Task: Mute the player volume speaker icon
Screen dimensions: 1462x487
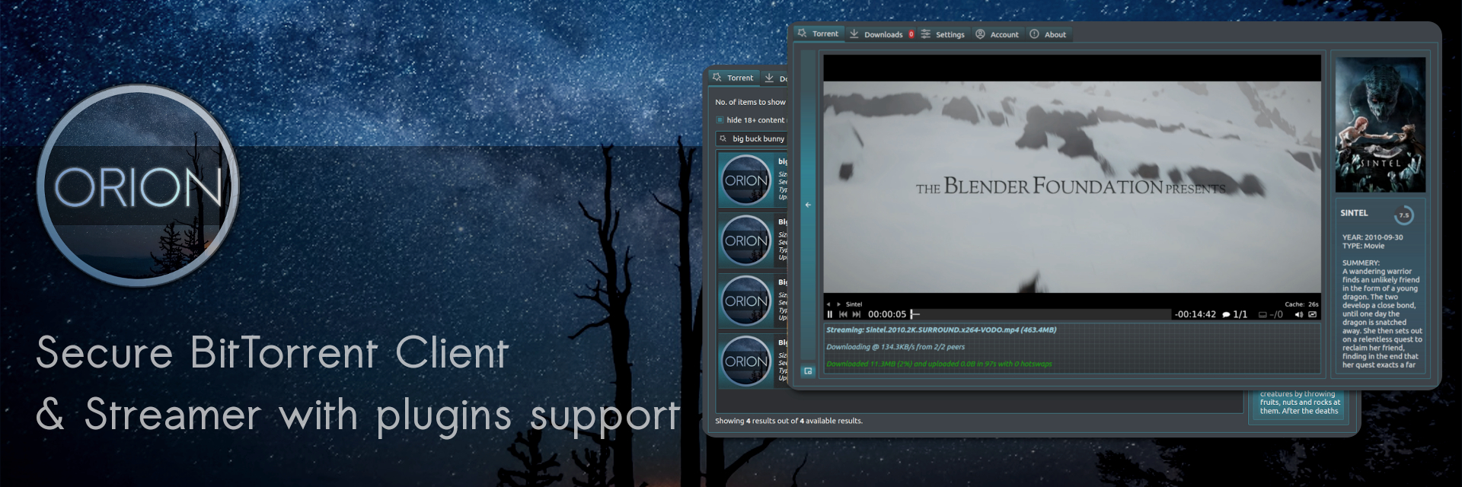Action: (1299, 314)
